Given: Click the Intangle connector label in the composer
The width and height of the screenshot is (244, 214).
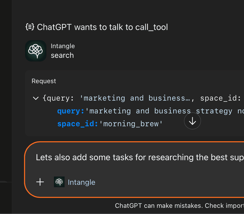Looking at the screenshot, I should click(x=81, y=182).
